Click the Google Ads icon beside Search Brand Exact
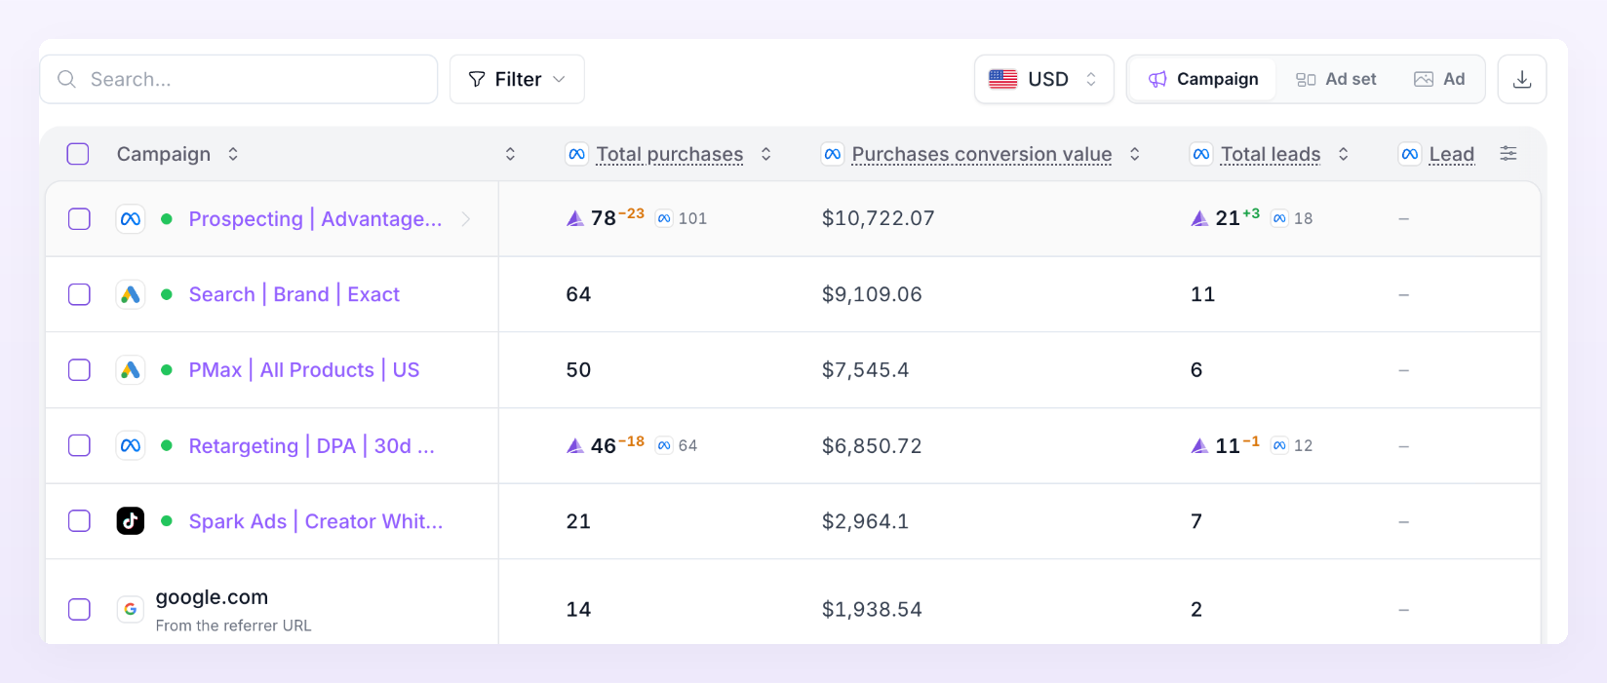Image resolution: width=1607 pixels, height=683 pixels. click(131, 294)
